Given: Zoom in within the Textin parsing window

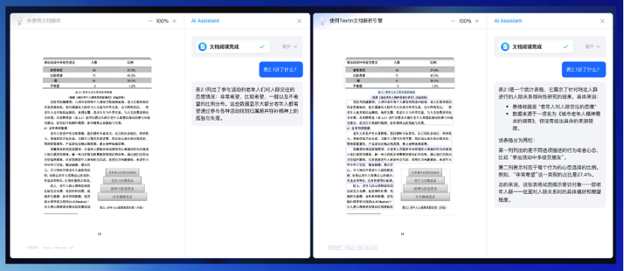Looking at the screenshot, I should (477, 21).
